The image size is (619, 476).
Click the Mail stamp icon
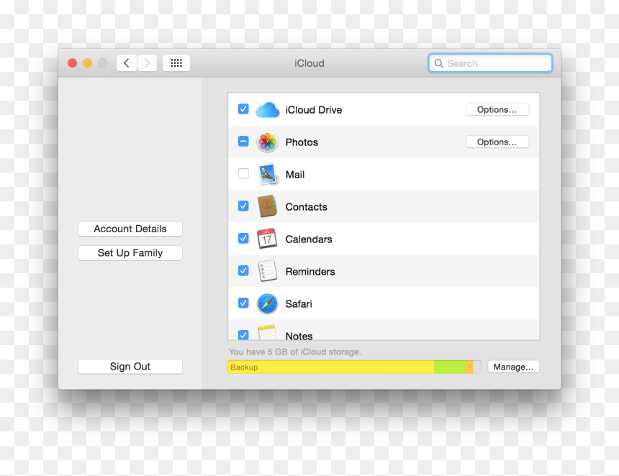[x=268, y=174]
